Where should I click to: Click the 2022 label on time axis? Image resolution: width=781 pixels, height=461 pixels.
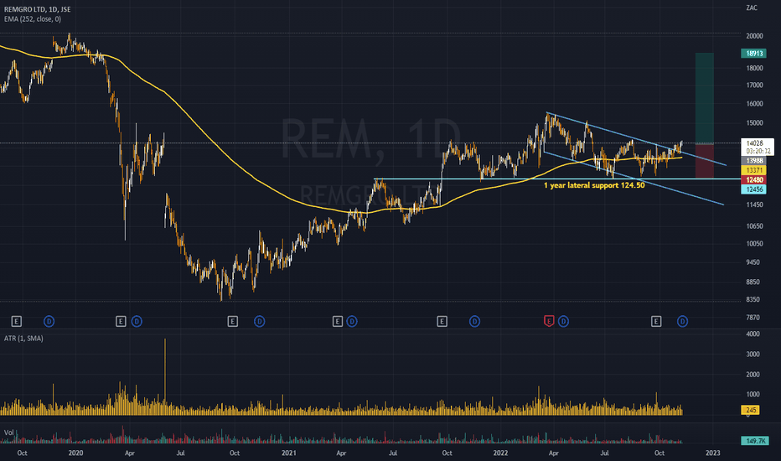click(x=500, y=453)
